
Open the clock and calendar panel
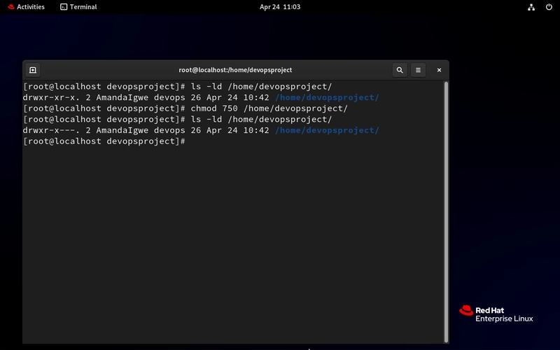coord(279,7)
